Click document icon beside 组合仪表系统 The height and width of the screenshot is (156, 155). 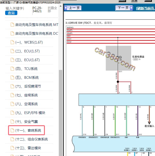(x=12, y=139)
